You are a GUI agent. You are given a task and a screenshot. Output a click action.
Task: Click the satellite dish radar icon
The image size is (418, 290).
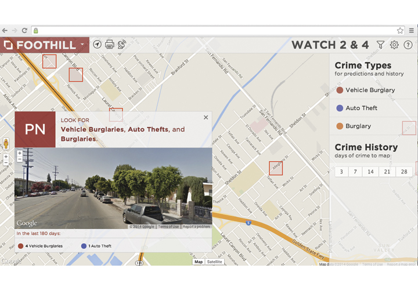[122, 45]
